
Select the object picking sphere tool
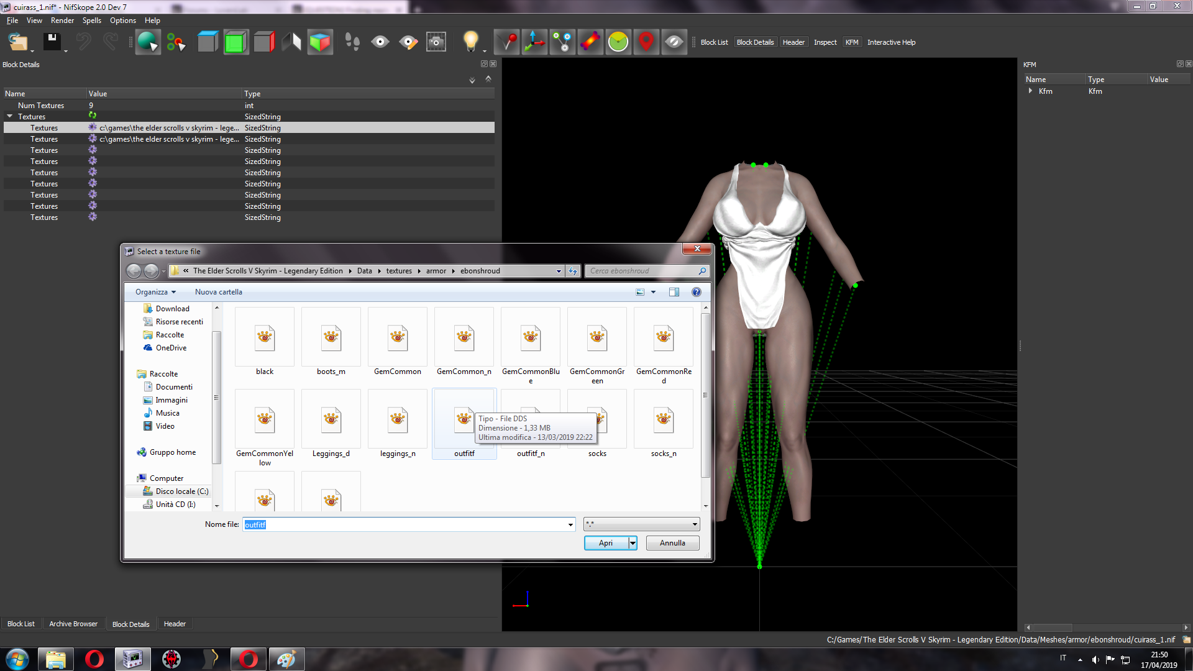click(148, 42)
